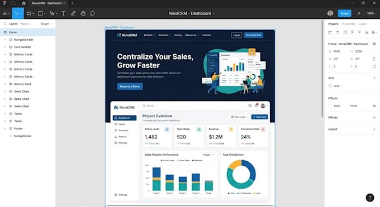This screenshot has height=207, width=380.
Task: Select the Pricing nav link in design
Action: [178, 35]
